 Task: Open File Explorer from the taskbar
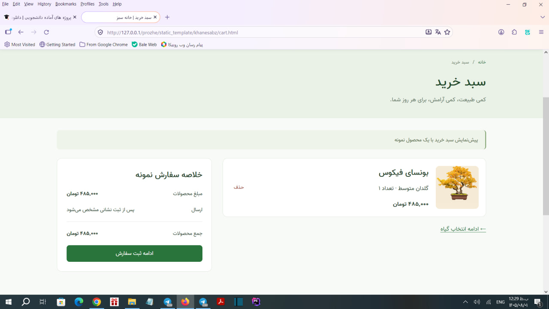(x=132, y=302)
